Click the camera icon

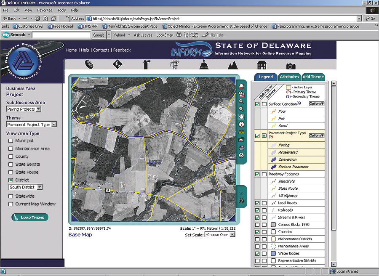(291, 66)
